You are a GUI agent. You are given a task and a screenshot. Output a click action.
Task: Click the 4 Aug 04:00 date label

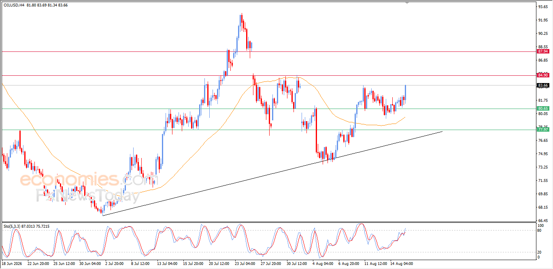pos(323,263)
